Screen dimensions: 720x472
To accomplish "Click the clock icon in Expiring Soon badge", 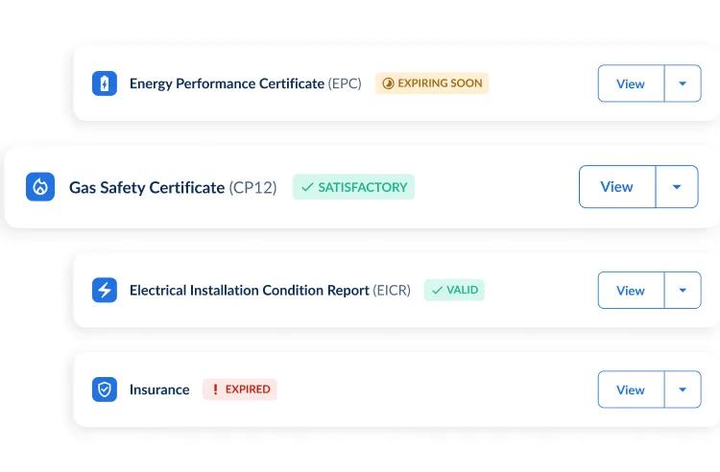I will point(388,83).
